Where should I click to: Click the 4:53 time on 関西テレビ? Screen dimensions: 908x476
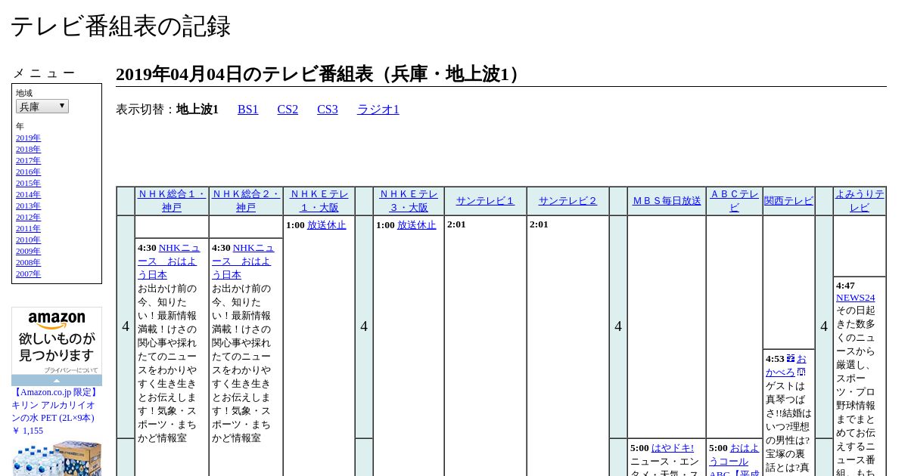coord(775,359)
